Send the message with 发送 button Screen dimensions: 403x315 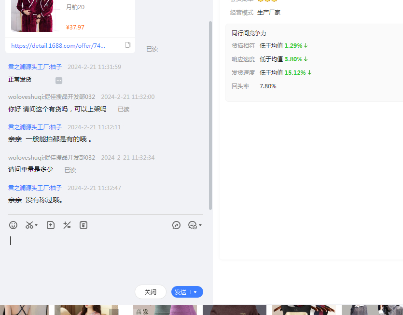[181, 292]
